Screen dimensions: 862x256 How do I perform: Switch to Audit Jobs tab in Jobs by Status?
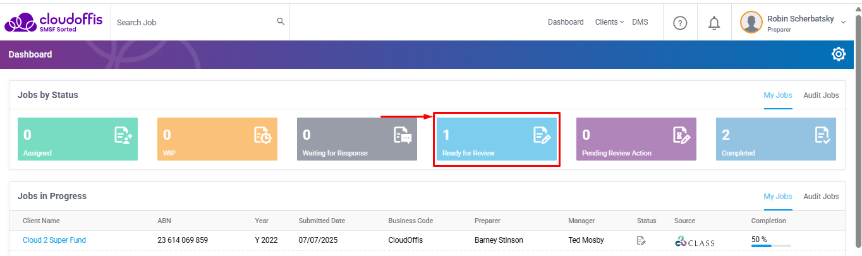coord(821,95)
